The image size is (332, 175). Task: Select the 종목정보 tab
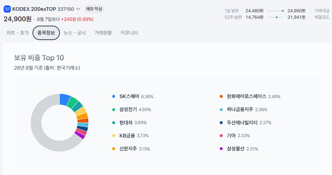(x=46, y=33)
